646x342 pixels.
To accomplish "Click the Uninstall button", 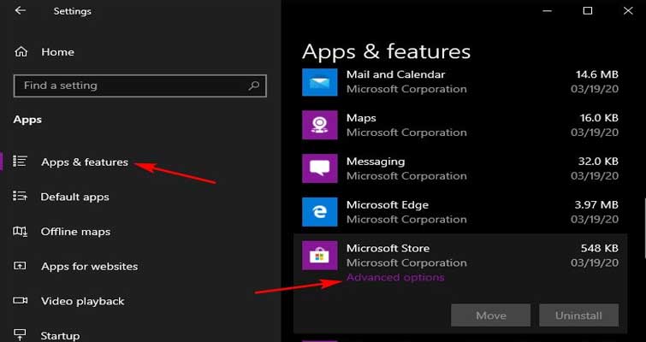I will click(579, 315).
